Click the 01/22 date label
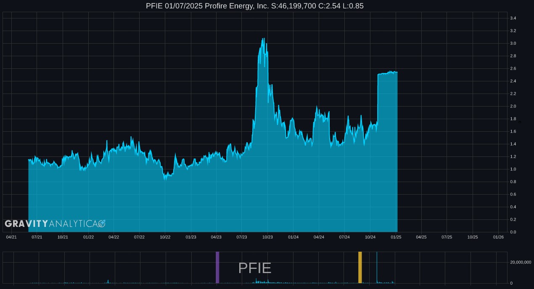The height and width of the screenshot is (289, 534). (88, 237)
